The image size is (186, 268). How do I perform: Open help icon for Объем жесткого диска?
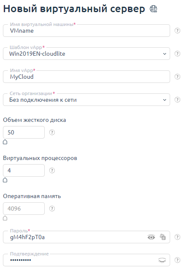[52, 132]
